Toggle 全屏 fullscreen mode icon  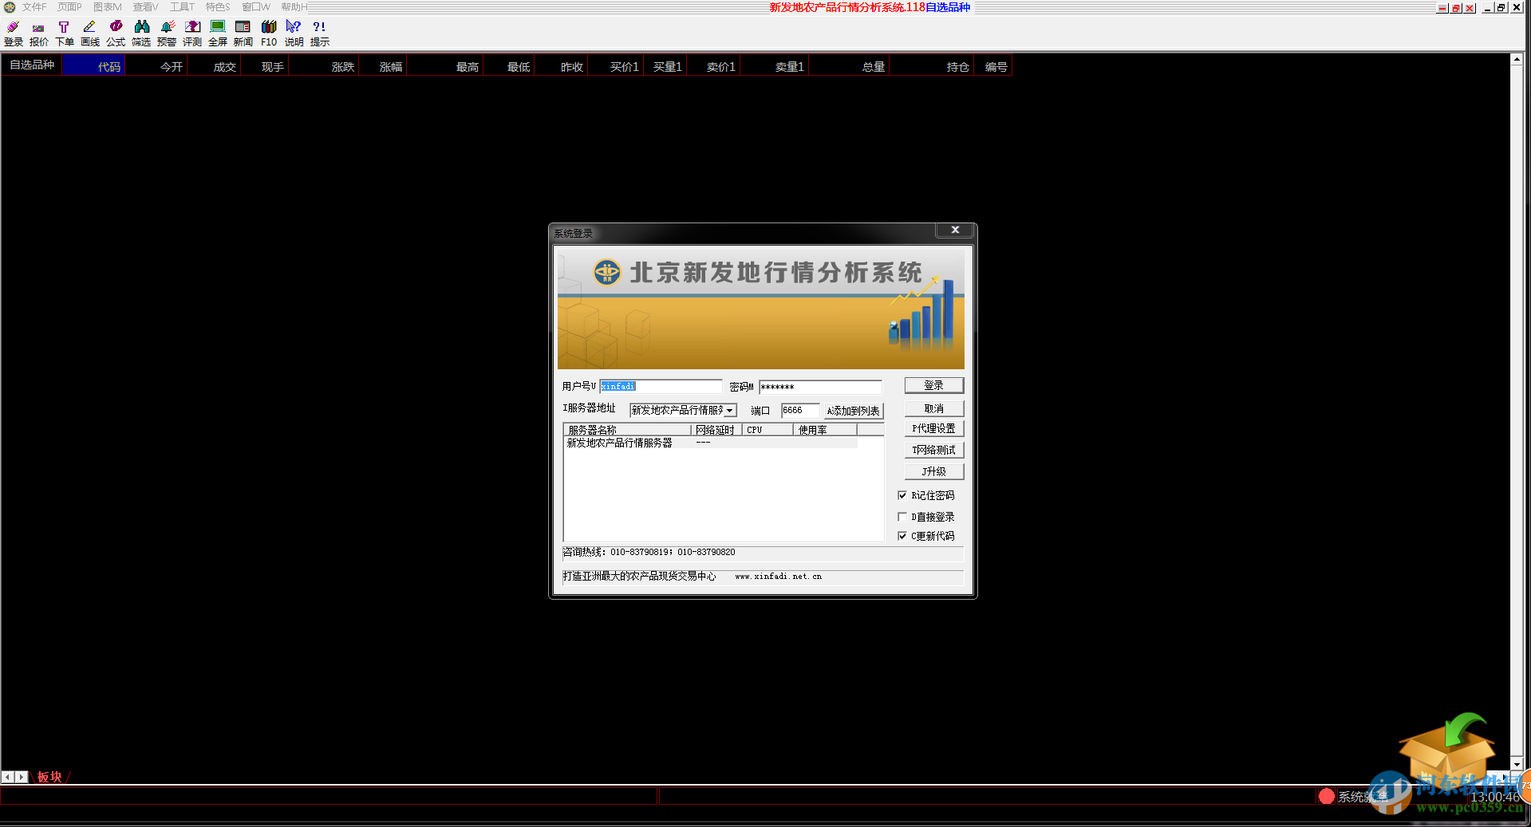(218, 33)
